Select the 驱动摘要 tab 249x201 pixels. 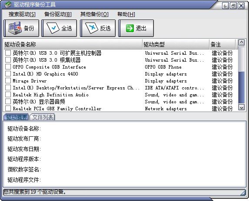[x=16, y=117]
